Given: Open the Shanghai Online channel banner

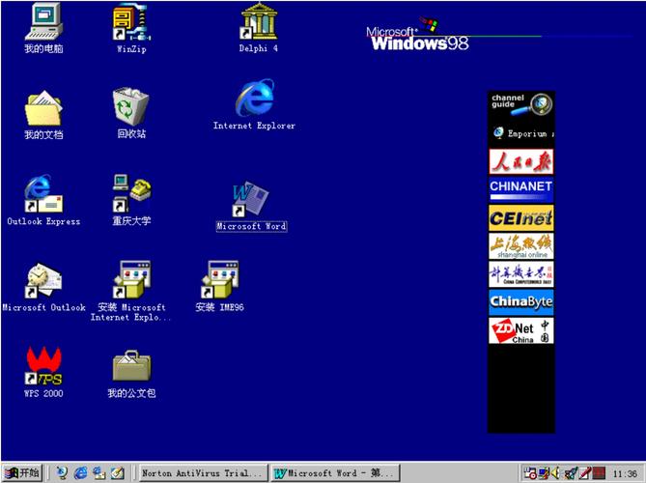Looking at the screenshot, I should pos(521,246).
